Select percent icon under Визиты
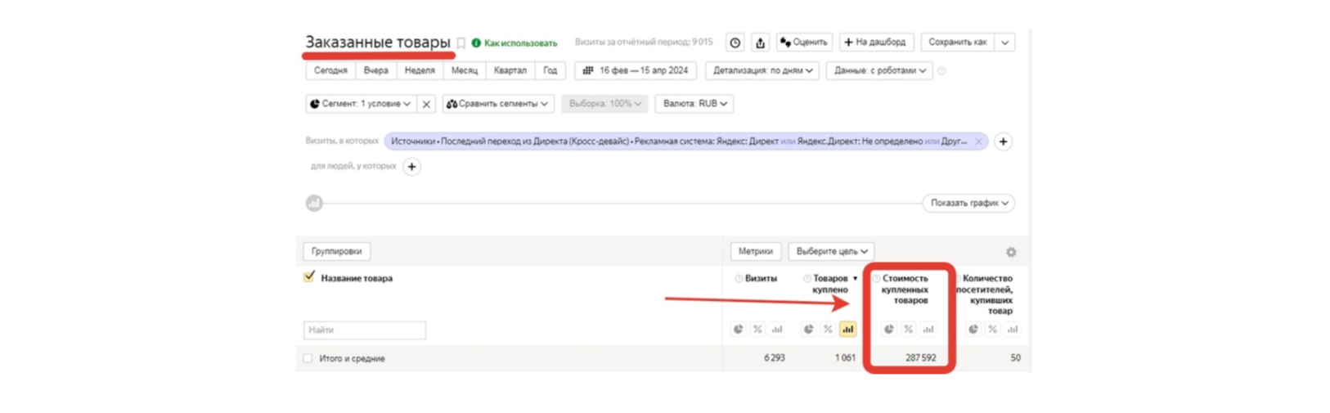The width and height of the screenshot is (1330, 413). point(757,330)
